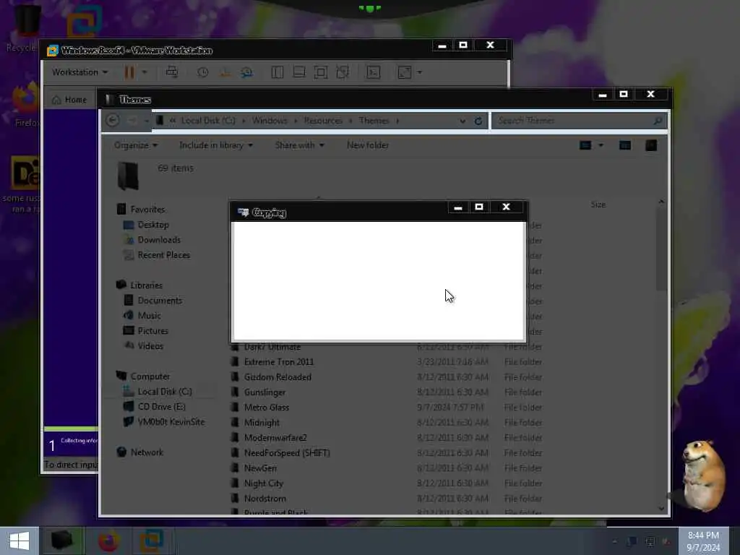Click the send Ctrl+Alt+Del icon in VMware toolbar

172,72
